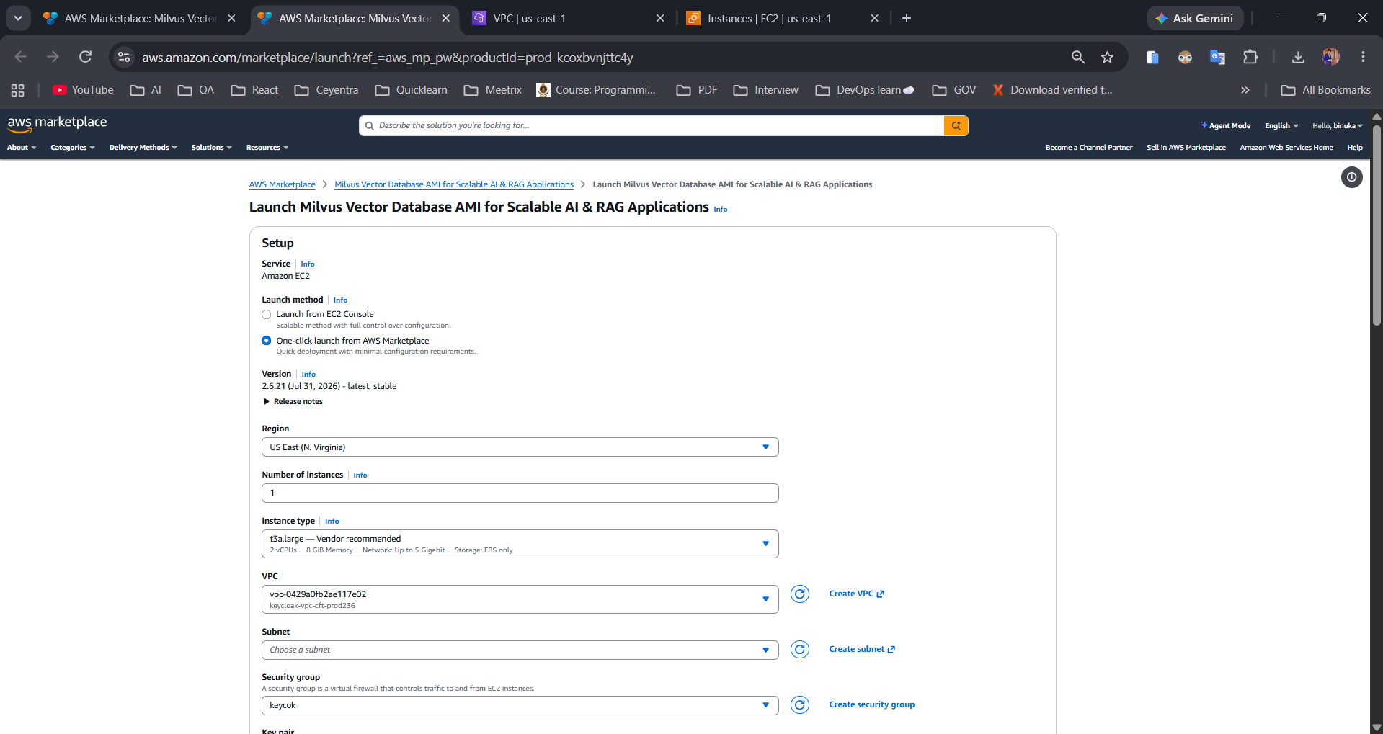Refresh the VPC list
This screenshot has width=1383, height=734.
coord(800,594)
